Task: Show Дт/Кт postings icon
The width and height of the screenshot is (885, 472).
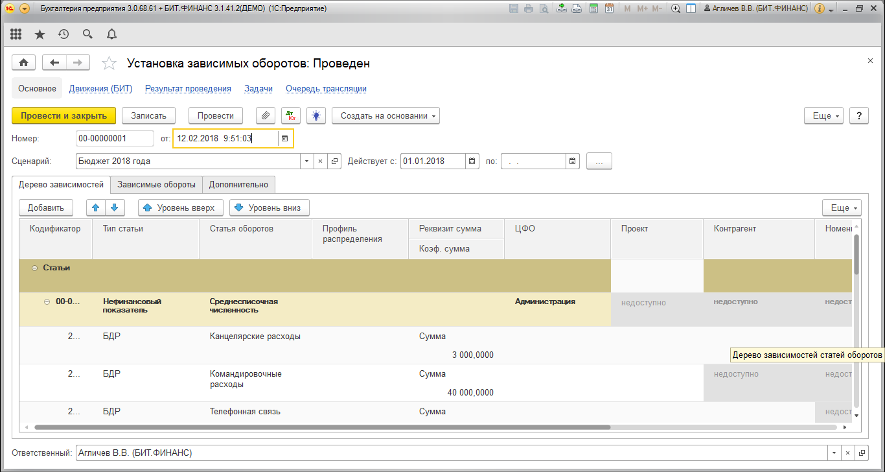Action: click(x=290, y=115)
